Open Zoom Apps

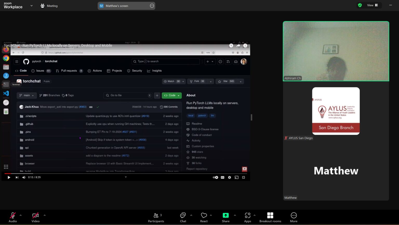[x=248, y=217]
